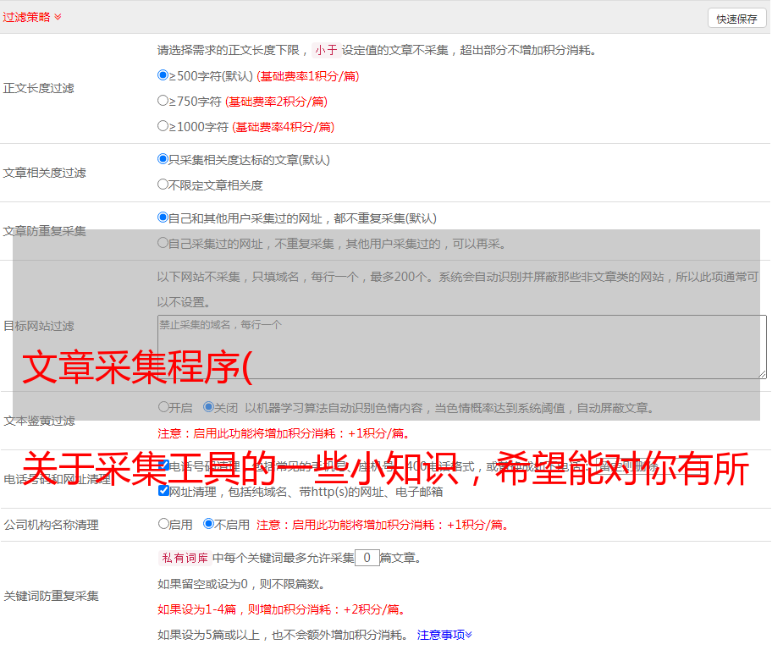Click the 快速保存 button
Viewport: 772px width, 650px height.
click(736, 19)
